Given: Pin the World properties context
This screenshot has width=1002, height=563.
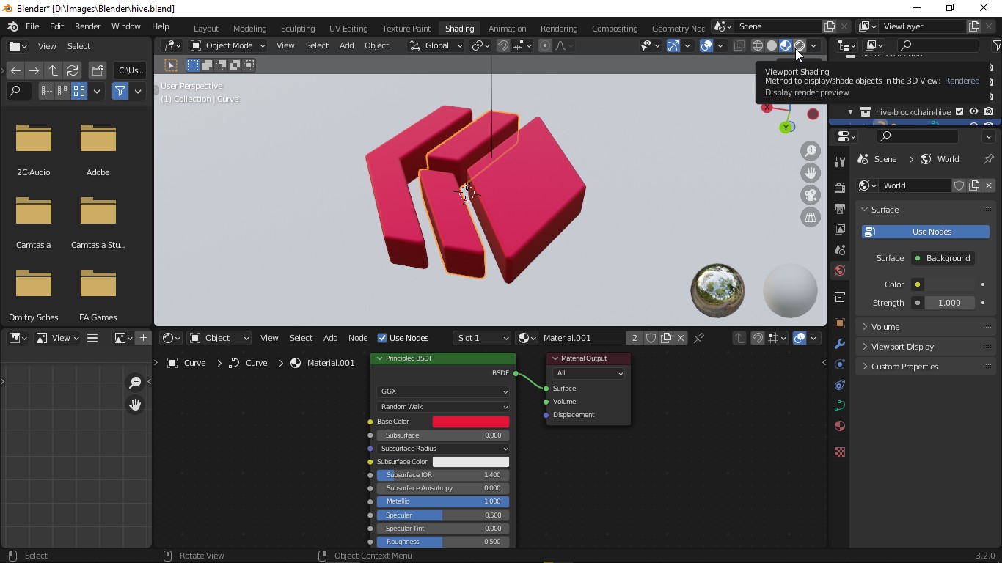Looking at the screenshot, I should point(988,159).
